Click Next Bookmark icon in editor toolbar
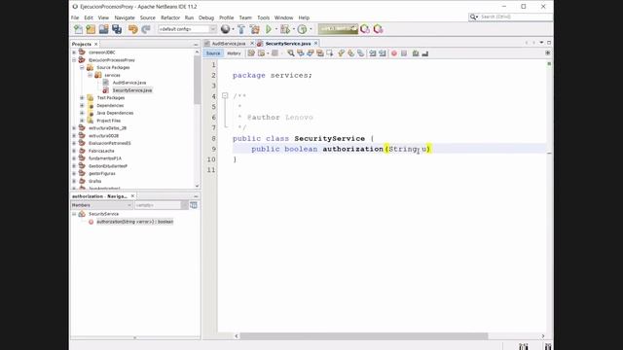 350,53
